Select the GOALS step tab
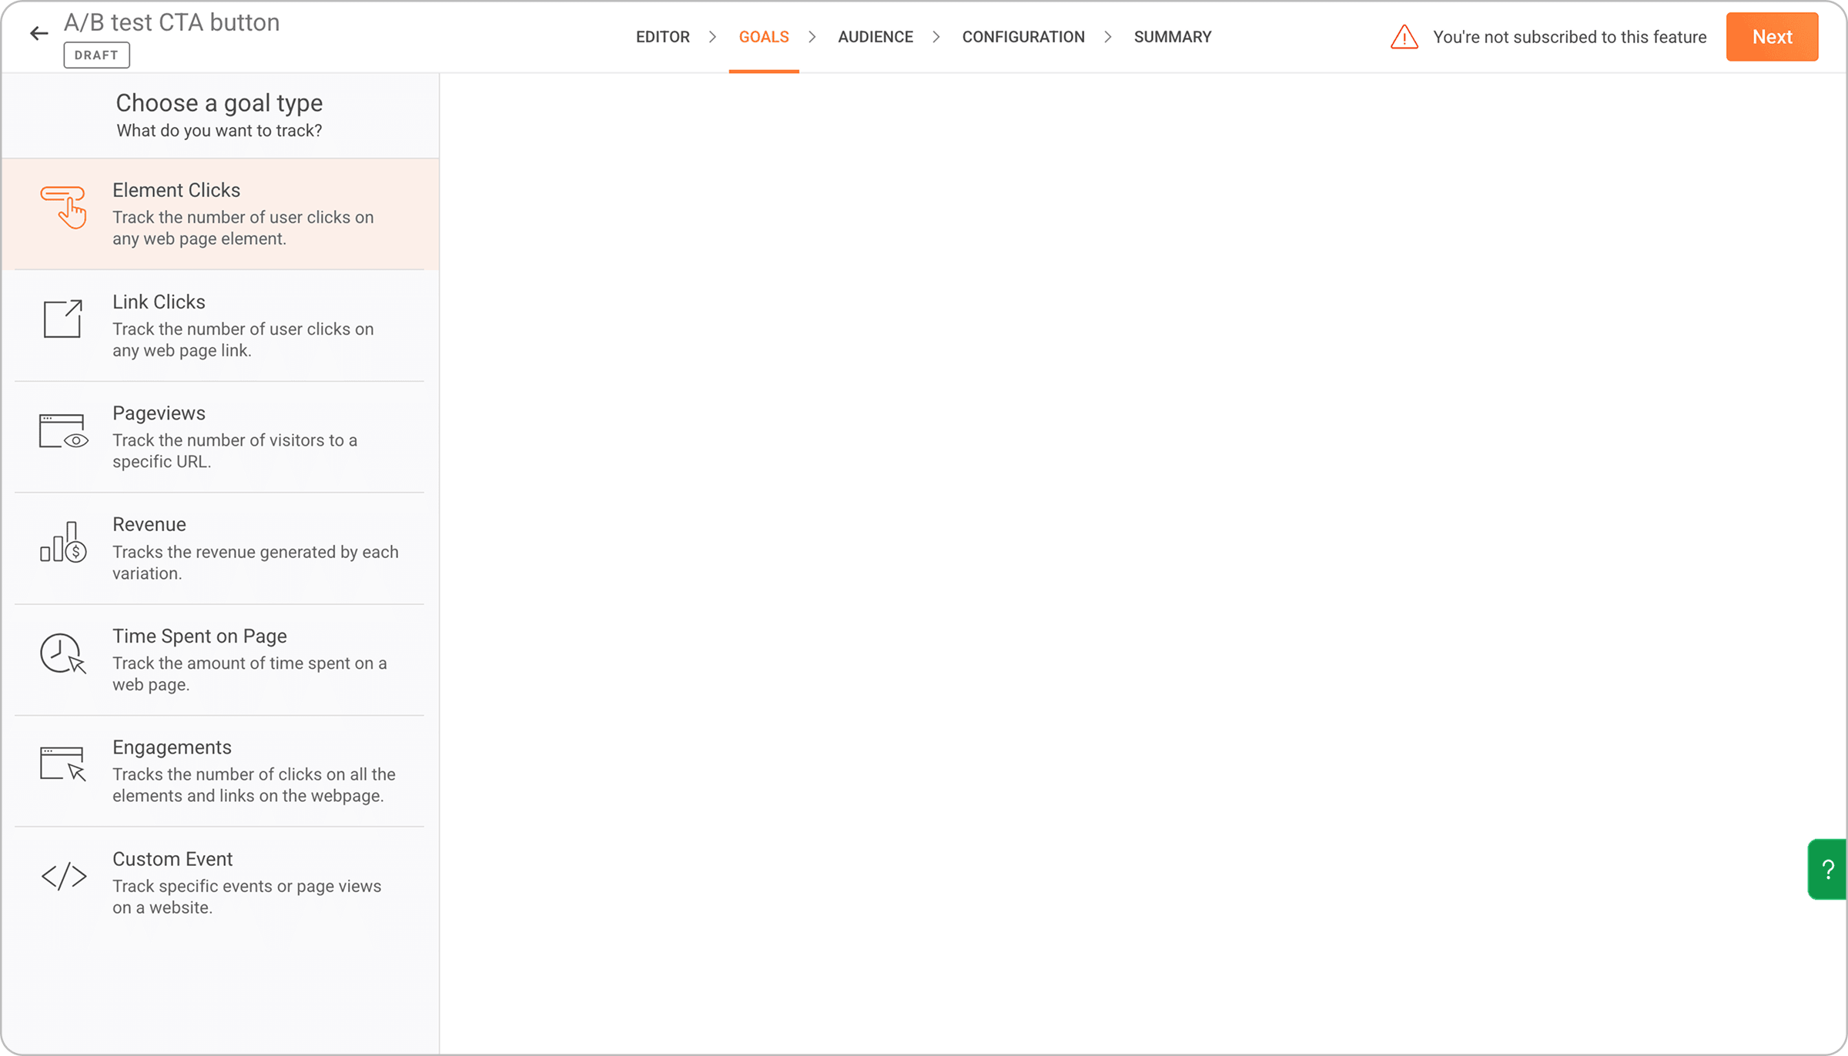1848x1056 pixels. pos(763,37)
